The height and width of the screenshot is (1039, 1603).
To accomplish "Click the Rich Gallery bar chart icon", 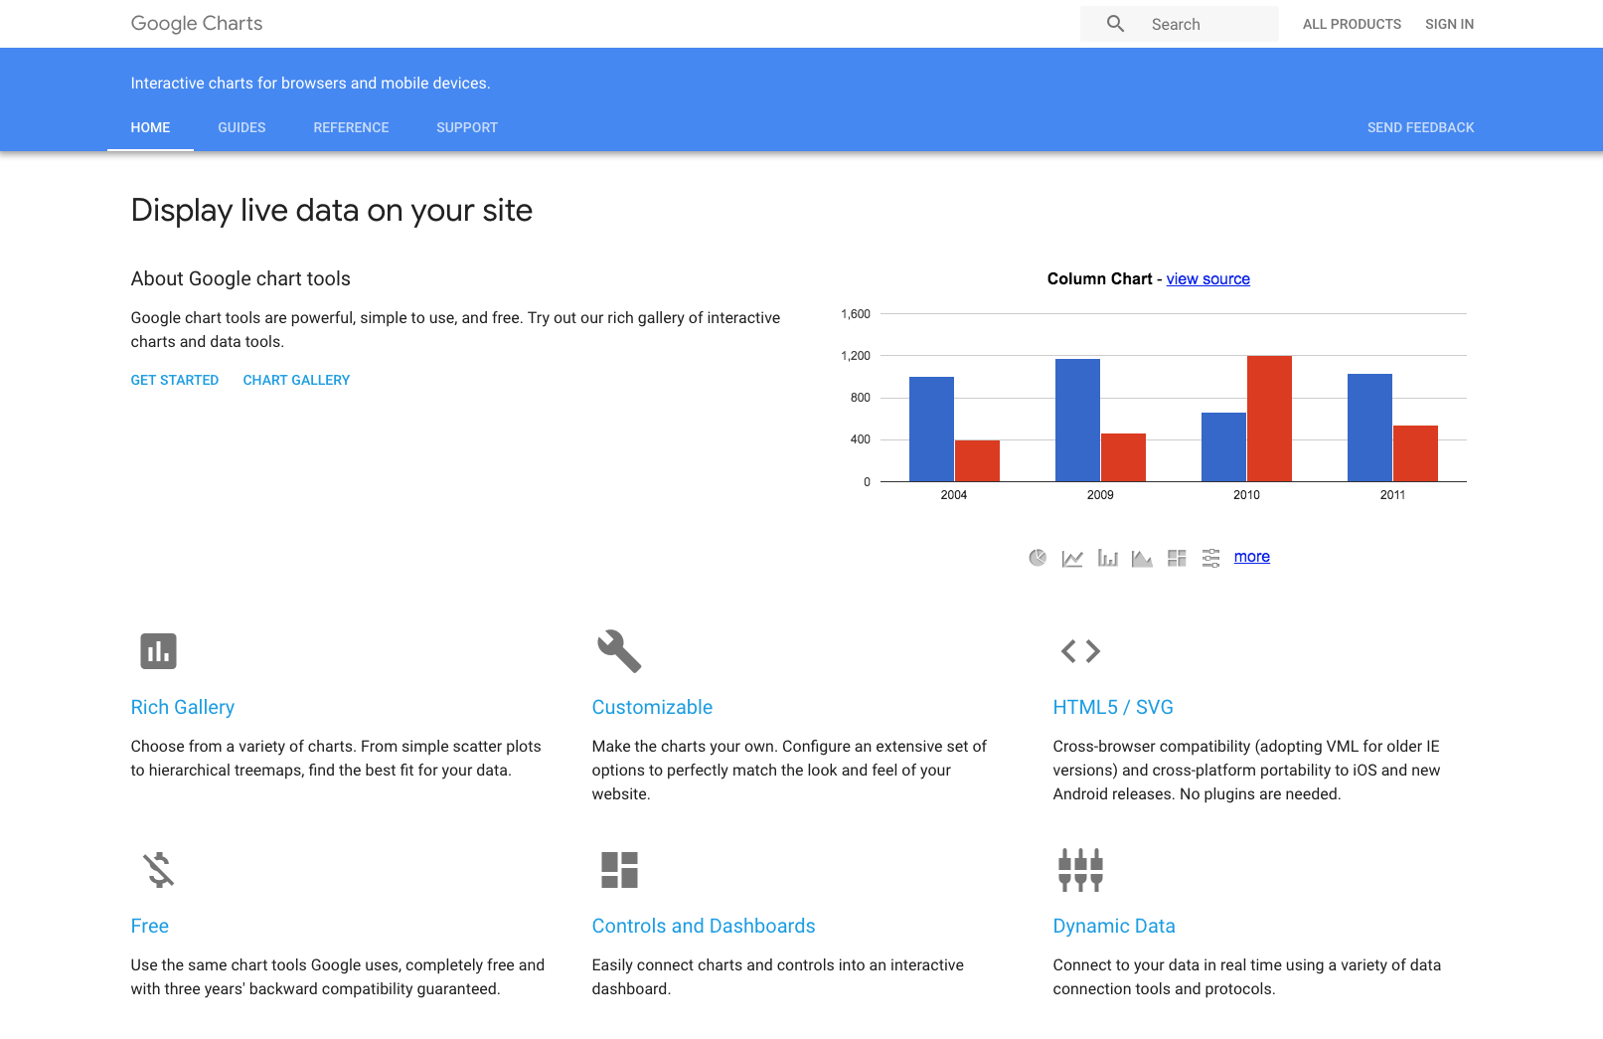I will click(158, 651).
